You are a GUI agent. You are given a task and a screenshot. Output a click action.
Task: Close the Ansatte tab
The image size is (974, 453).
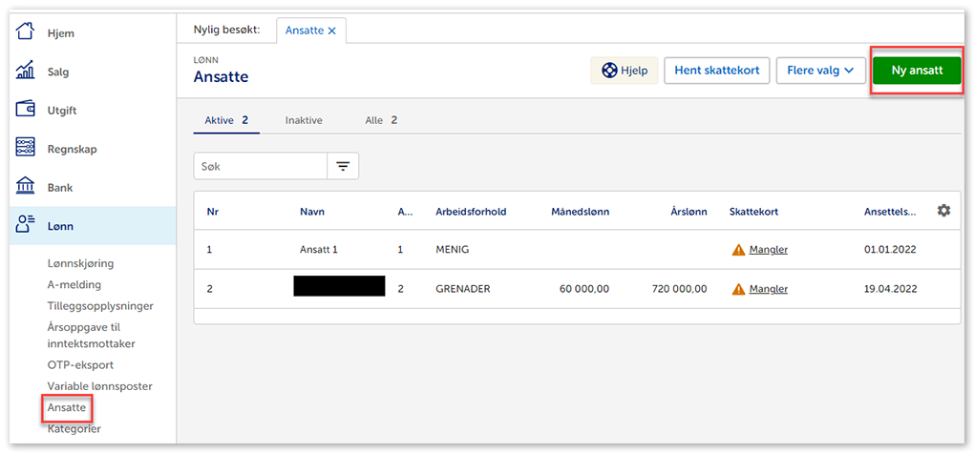pyautogui.click(x=332, y=31)
